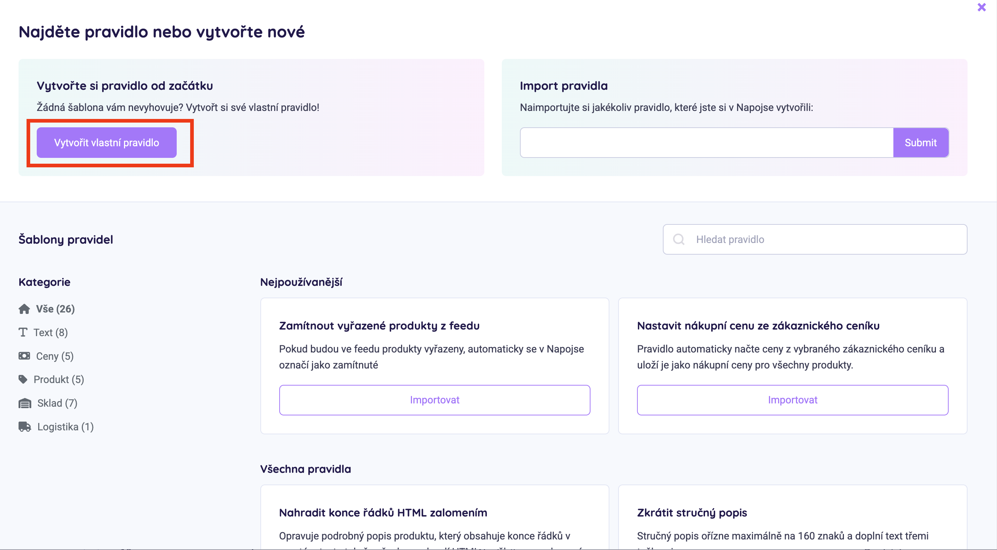Close the dialog with the X icon
Viewport: 997px width, 550px height.
981,7
